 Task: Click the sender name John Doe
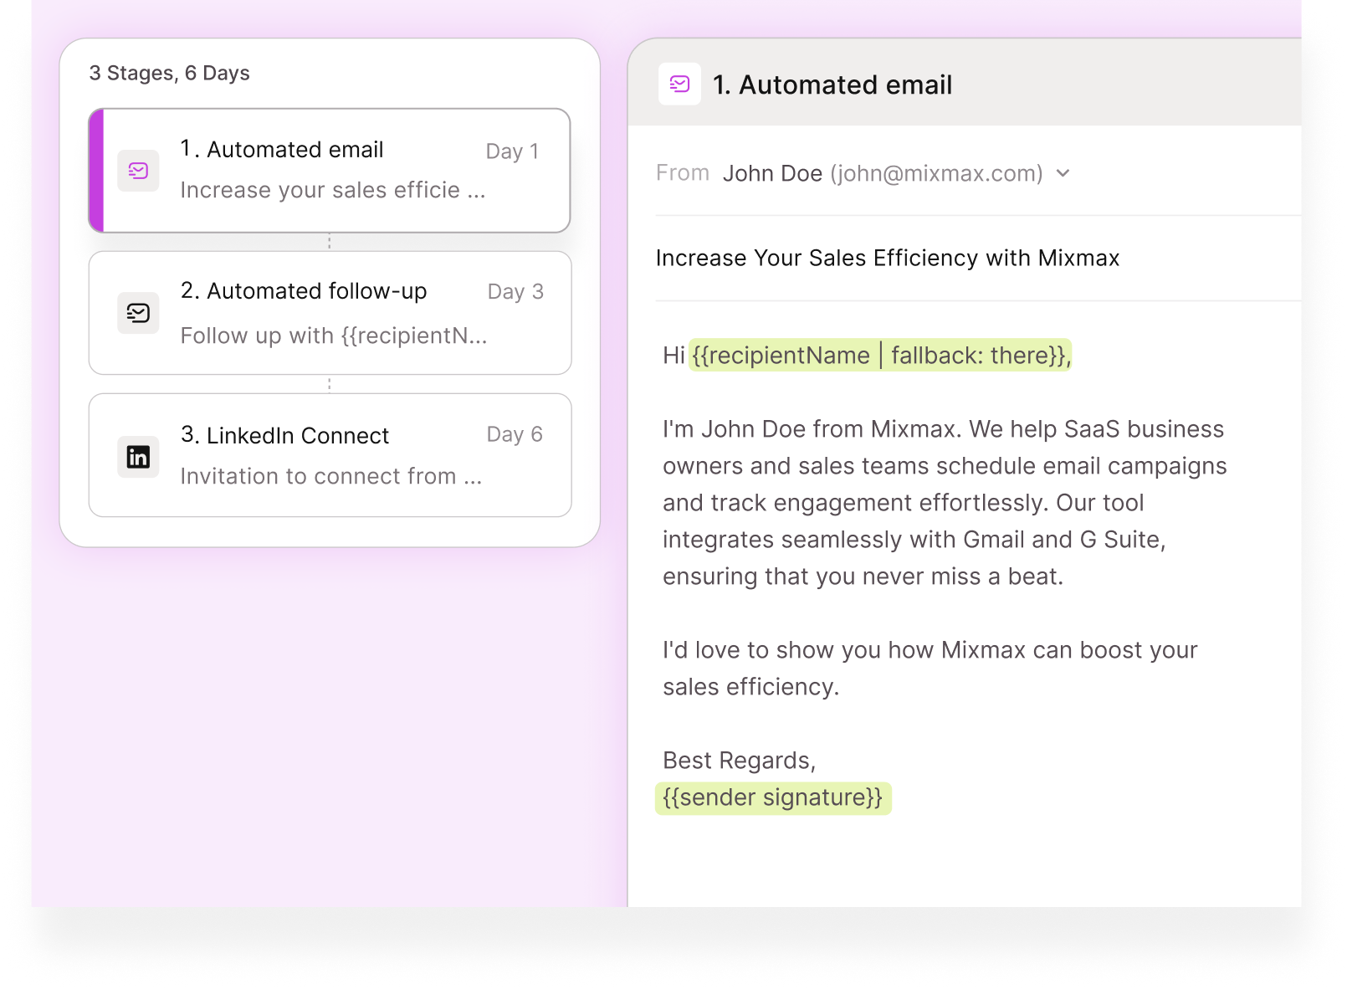coord(772,173)
